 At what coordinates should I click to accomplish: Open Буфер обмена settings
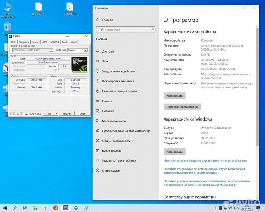coord(111,151)
